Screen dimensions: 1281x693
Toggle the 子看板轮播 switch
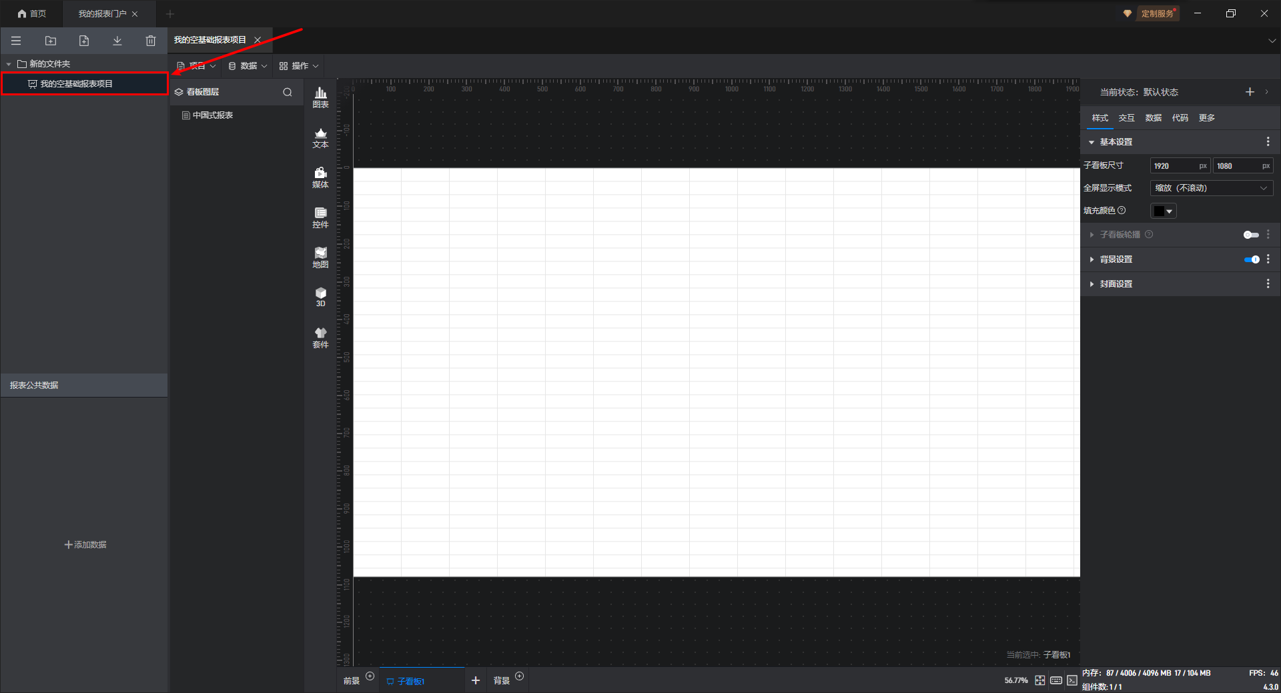pos(1250,235)
